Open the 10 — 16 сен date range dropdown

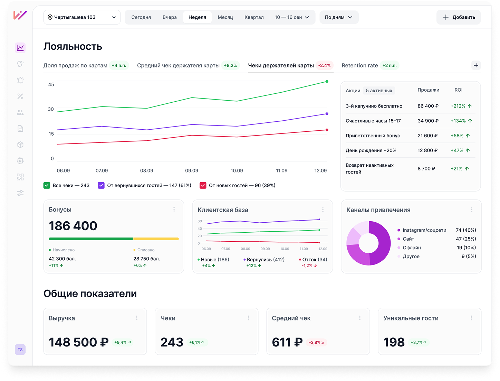pyautogui.click(x=292, y=17)
